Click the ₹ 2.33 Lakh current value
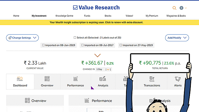The image size is (199, 112). [x=35, y=63]
